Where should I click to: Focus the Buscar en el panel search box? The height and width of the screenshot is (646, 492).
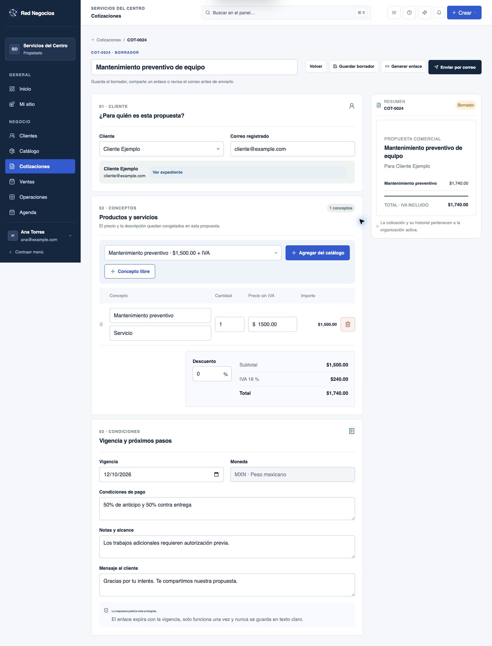click(286, 13)
